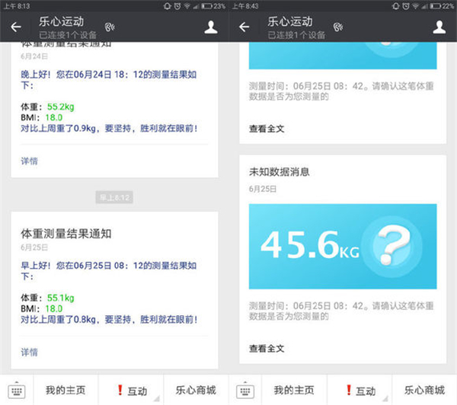Image resolution: width=457 pixels, height=405 pixels.
Task: Tap the red exclamation mark beside 互动 on right
Action: [349, 390]
